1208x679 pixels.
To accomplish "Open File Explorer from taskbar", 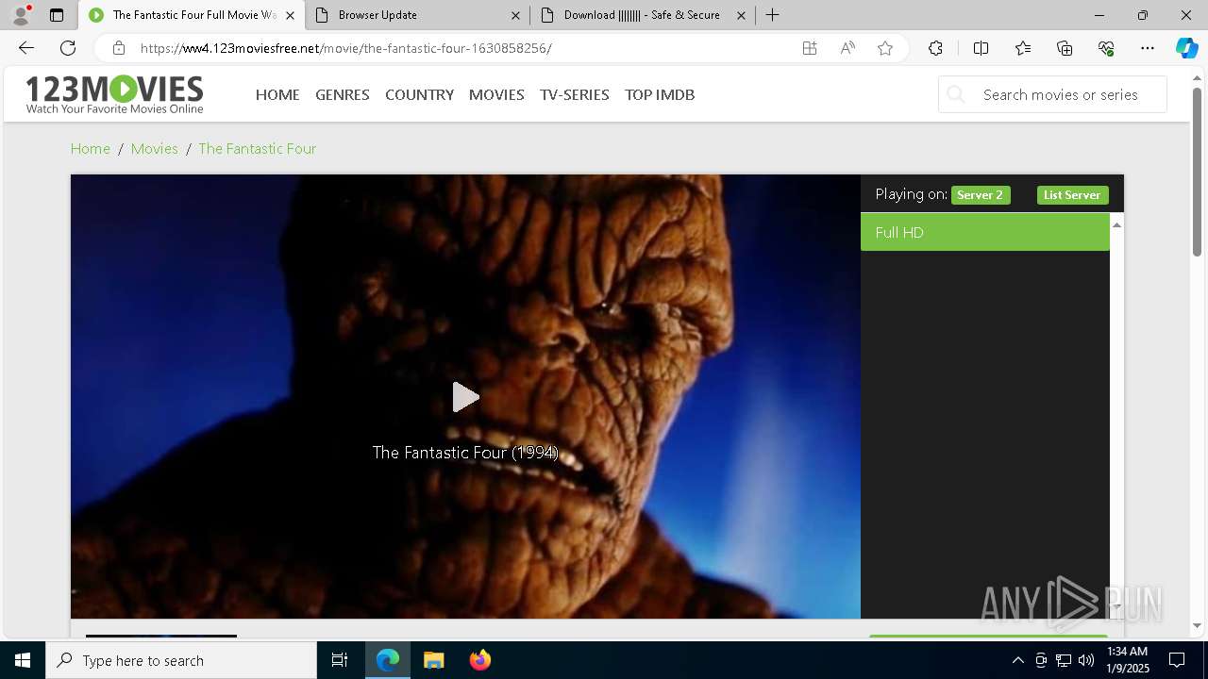I will [433, 660].
